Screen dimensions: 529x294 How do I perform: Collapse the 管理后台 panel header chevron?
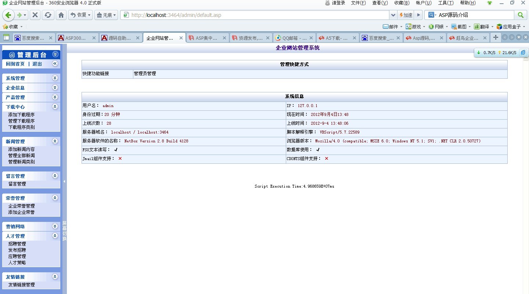(55, 54)
